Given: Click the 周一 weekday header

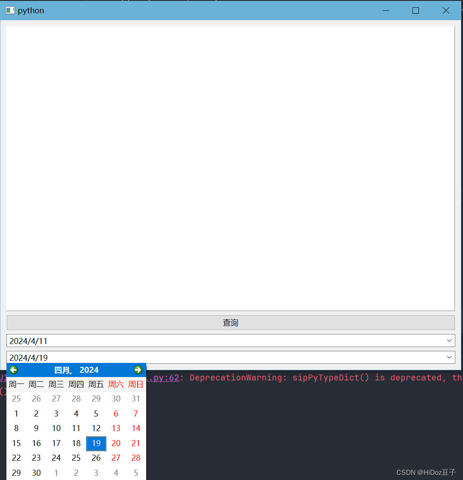Looking at the screenshot, I should click(16, 384).
